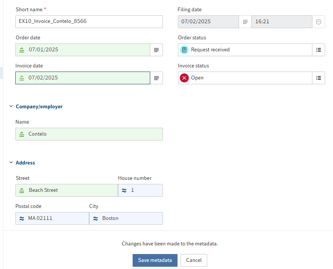Screen dimensions: 333x269
Task: Click the red Open status icon
Action: 184,78
